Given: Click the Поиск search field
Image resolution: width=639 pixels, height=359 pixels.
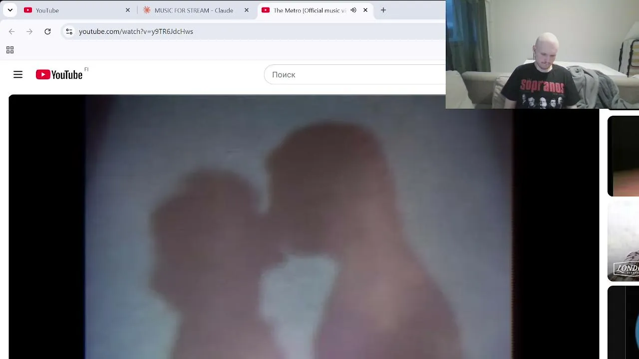Looking at the screenshot, I should point(354,75).
